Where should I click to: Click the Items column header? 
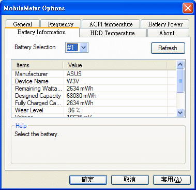(37, 65)
